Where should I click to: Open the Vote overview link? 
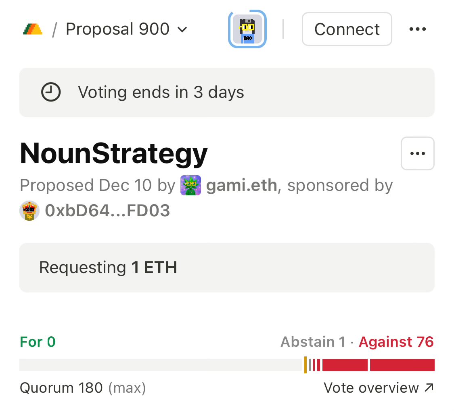pyautogui.click(x=379, y=388)
